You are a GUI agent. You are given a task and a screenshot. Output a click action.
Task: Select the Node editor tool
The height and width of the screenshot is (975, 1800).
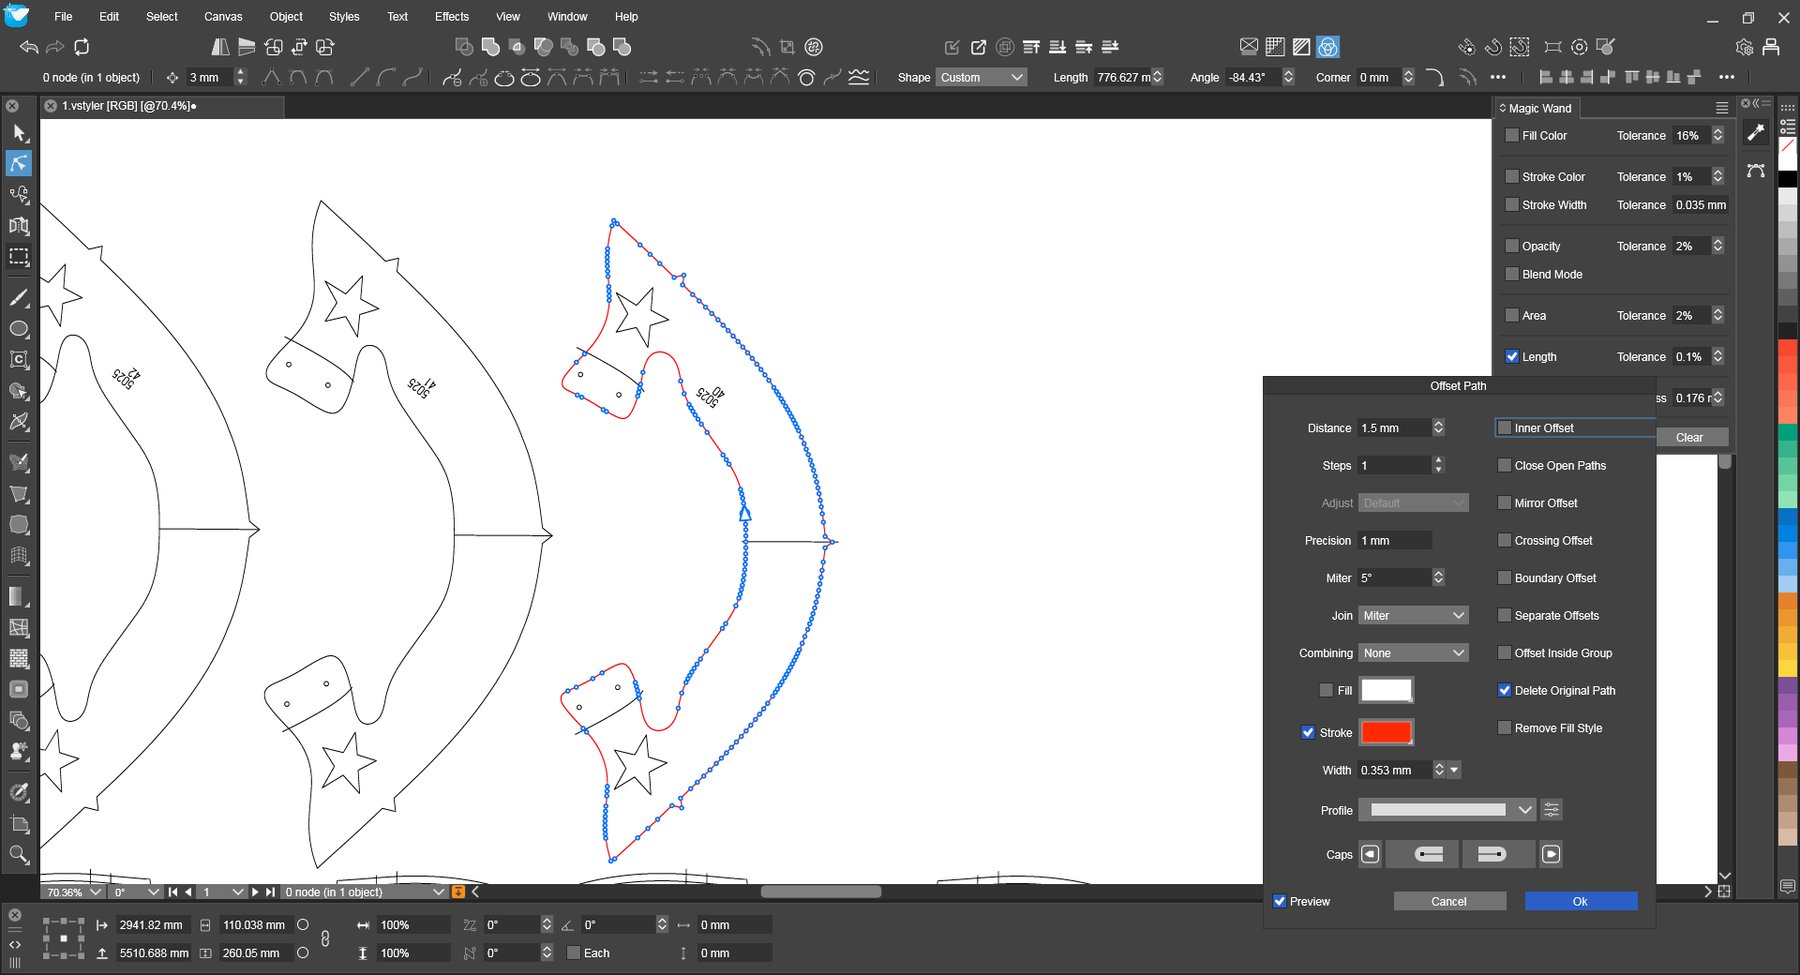tap(19, 164)
